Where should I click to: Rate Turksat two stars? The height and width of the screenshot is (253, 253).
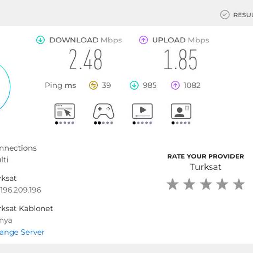189,184
